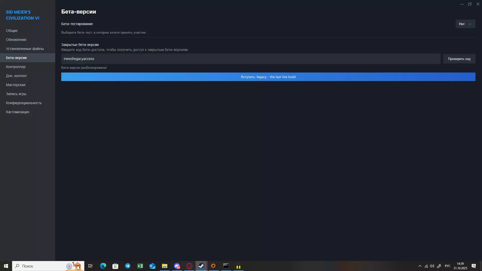Screen dimensions: 482x271
Task: Open the File Explorer taskbar icon
Action: pos(165,266)
